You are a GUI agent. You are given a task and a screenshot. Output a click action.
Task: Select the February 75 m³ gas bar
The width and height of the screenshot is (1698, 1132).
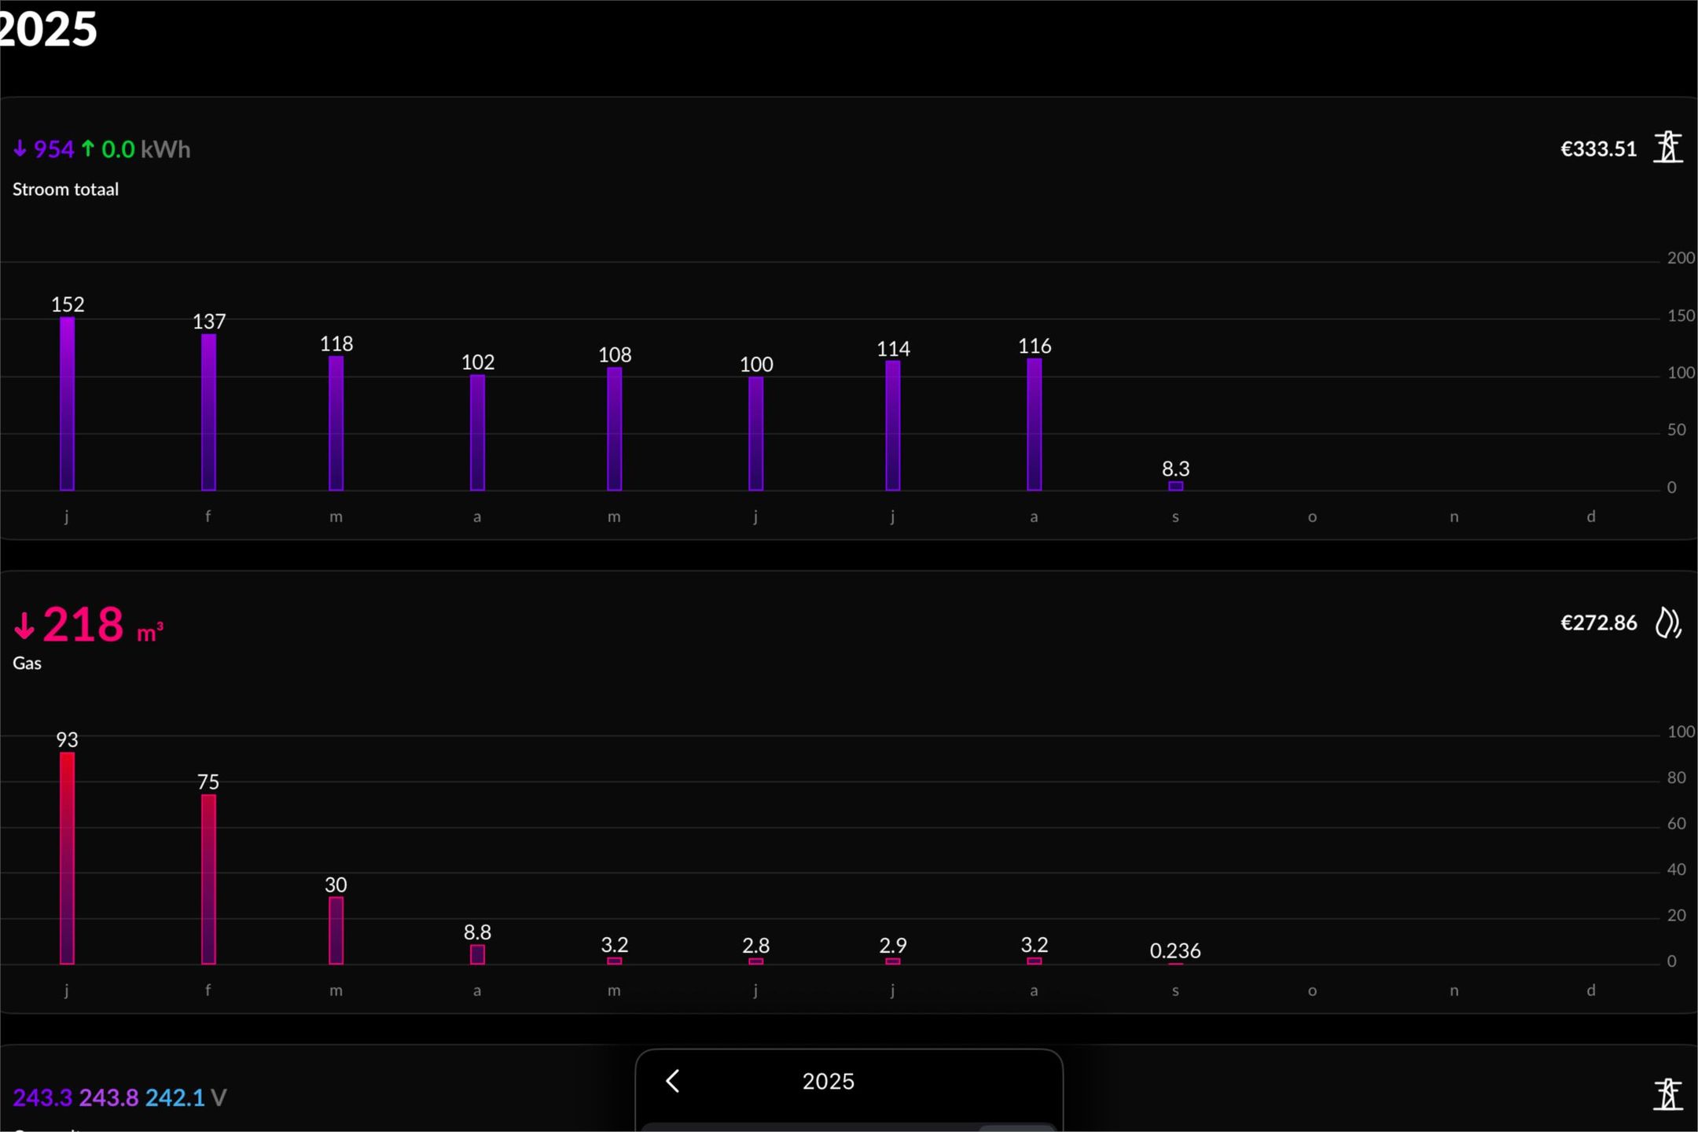208,879
